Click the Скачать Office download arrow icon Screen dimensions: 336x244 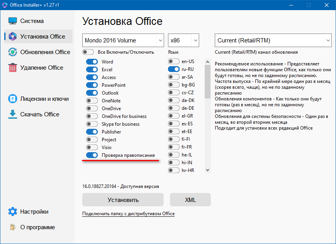pyautogui.click(x=12, y=114)
